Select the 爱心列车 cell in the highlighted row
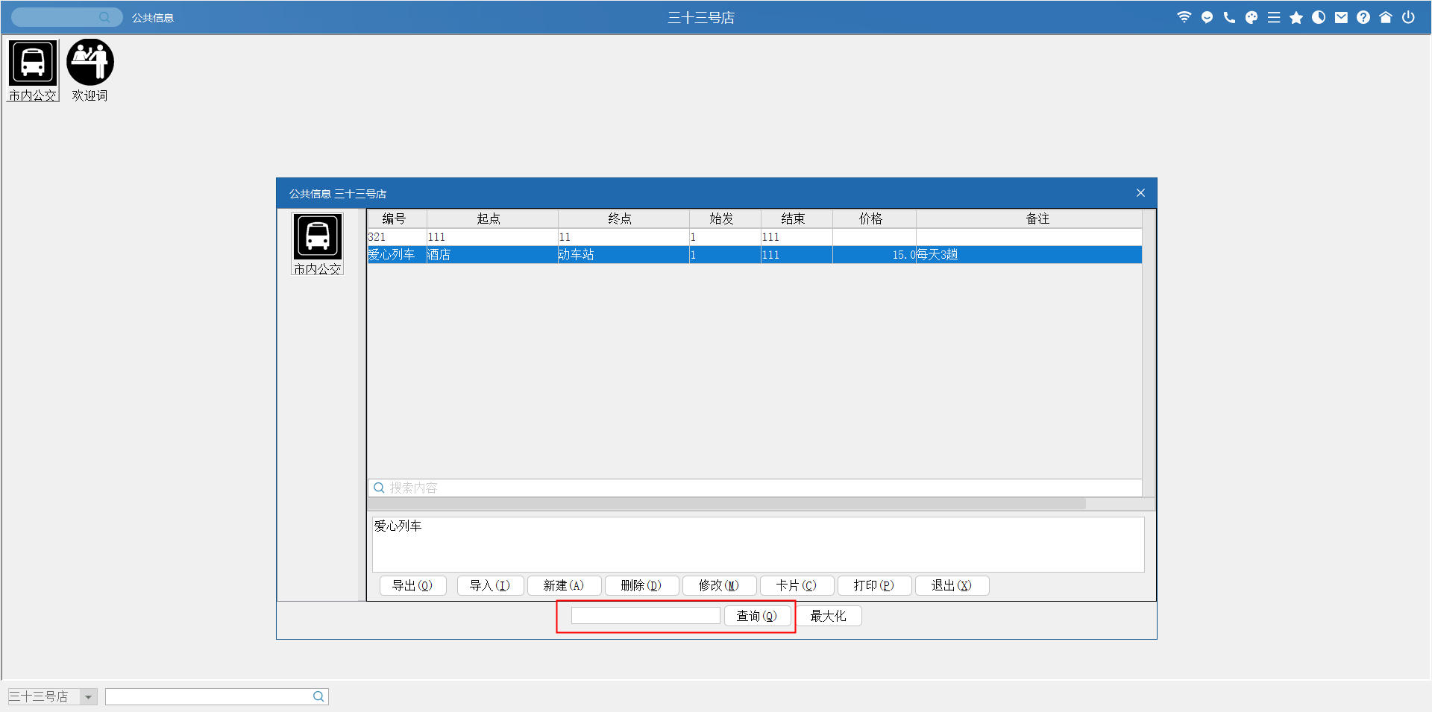 (396, 255)
